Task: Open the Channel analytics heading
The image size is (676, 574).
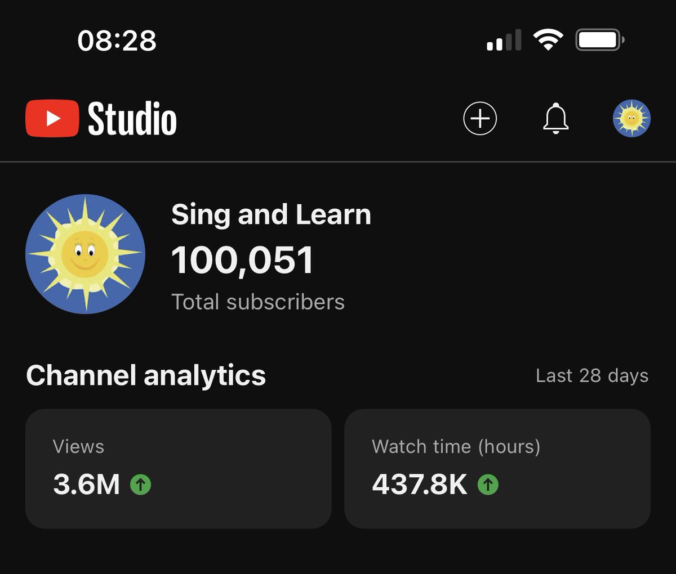Action: click(x=146, y=375)
